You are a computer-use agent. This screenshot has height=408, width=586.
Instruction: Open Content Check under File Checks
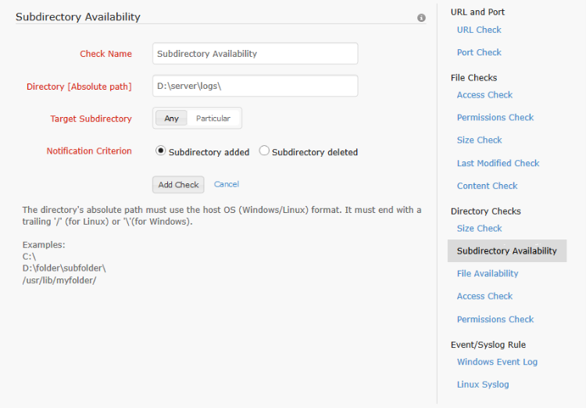[487, 186]
